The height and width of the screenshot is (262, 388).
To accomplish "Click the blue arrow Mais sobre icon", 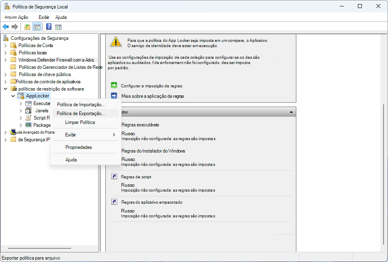I will pos(114,96).
